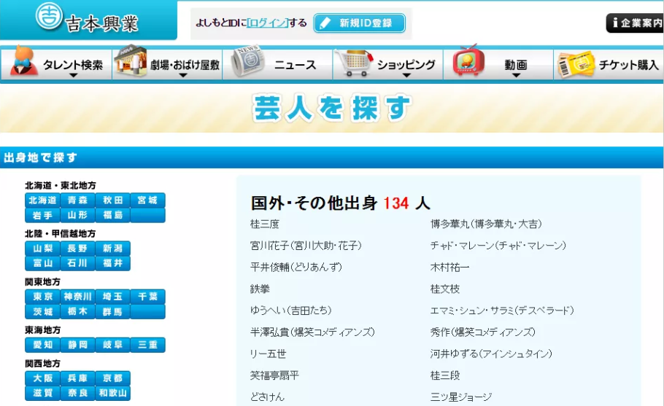The height and width of the screenshot is (406, 664).
Task: Select 長野 prefecture button
Action: pos(77,249)
